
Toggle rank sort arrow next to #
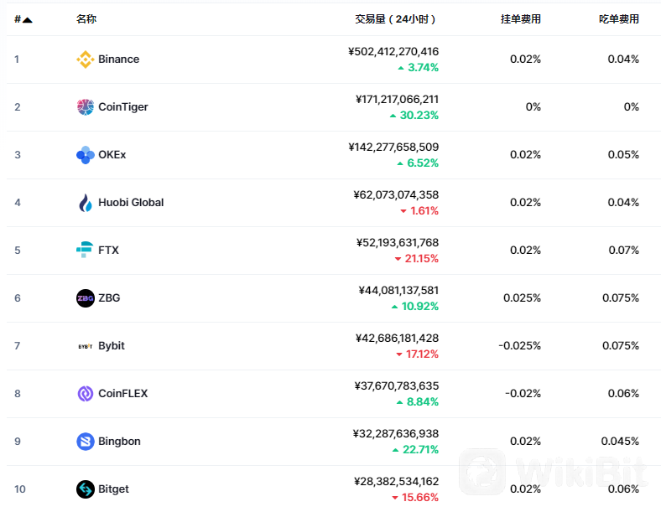(28, 19)
